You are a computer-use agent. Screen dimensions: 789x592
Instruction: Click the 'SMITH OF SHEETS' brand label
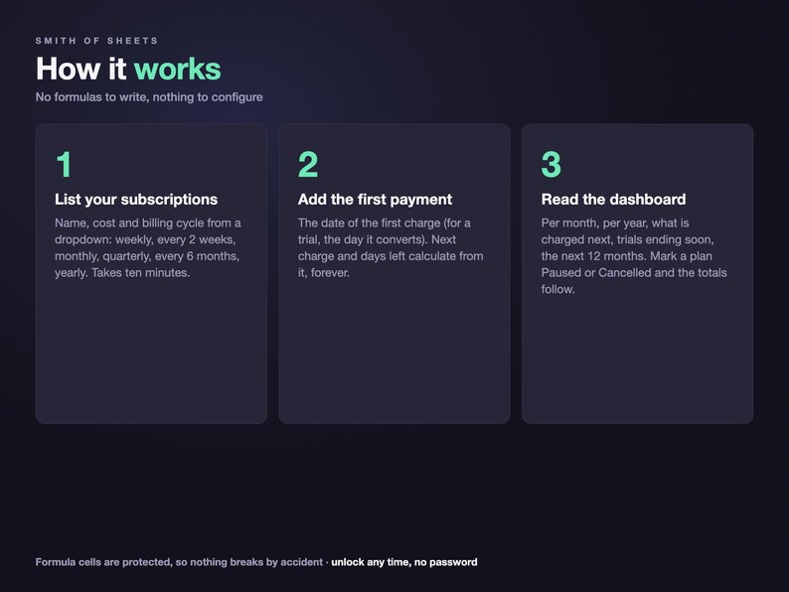tap(96, 41)
